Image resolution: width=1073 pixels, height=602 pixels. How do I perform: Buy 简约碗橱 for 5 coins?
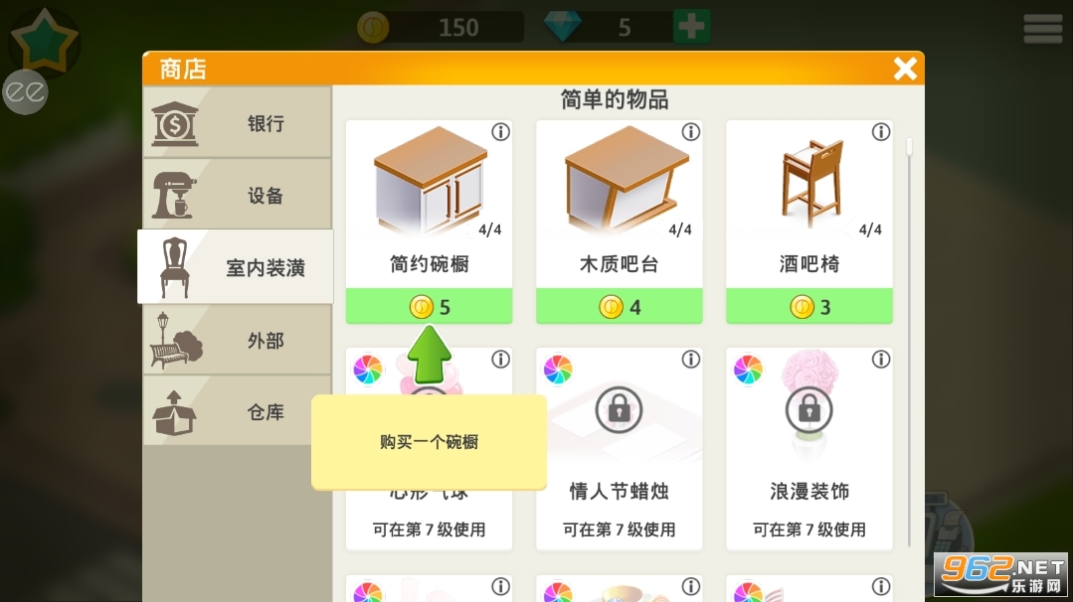tap(429, 307)
